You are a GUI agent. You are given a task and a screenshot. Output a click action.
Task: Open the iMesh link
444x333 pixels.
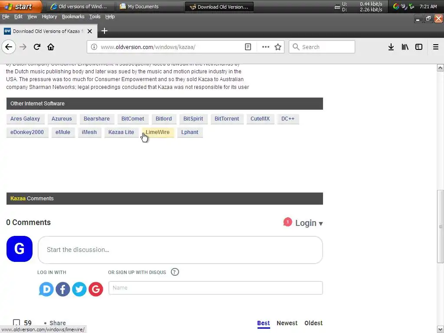(89, 132)
